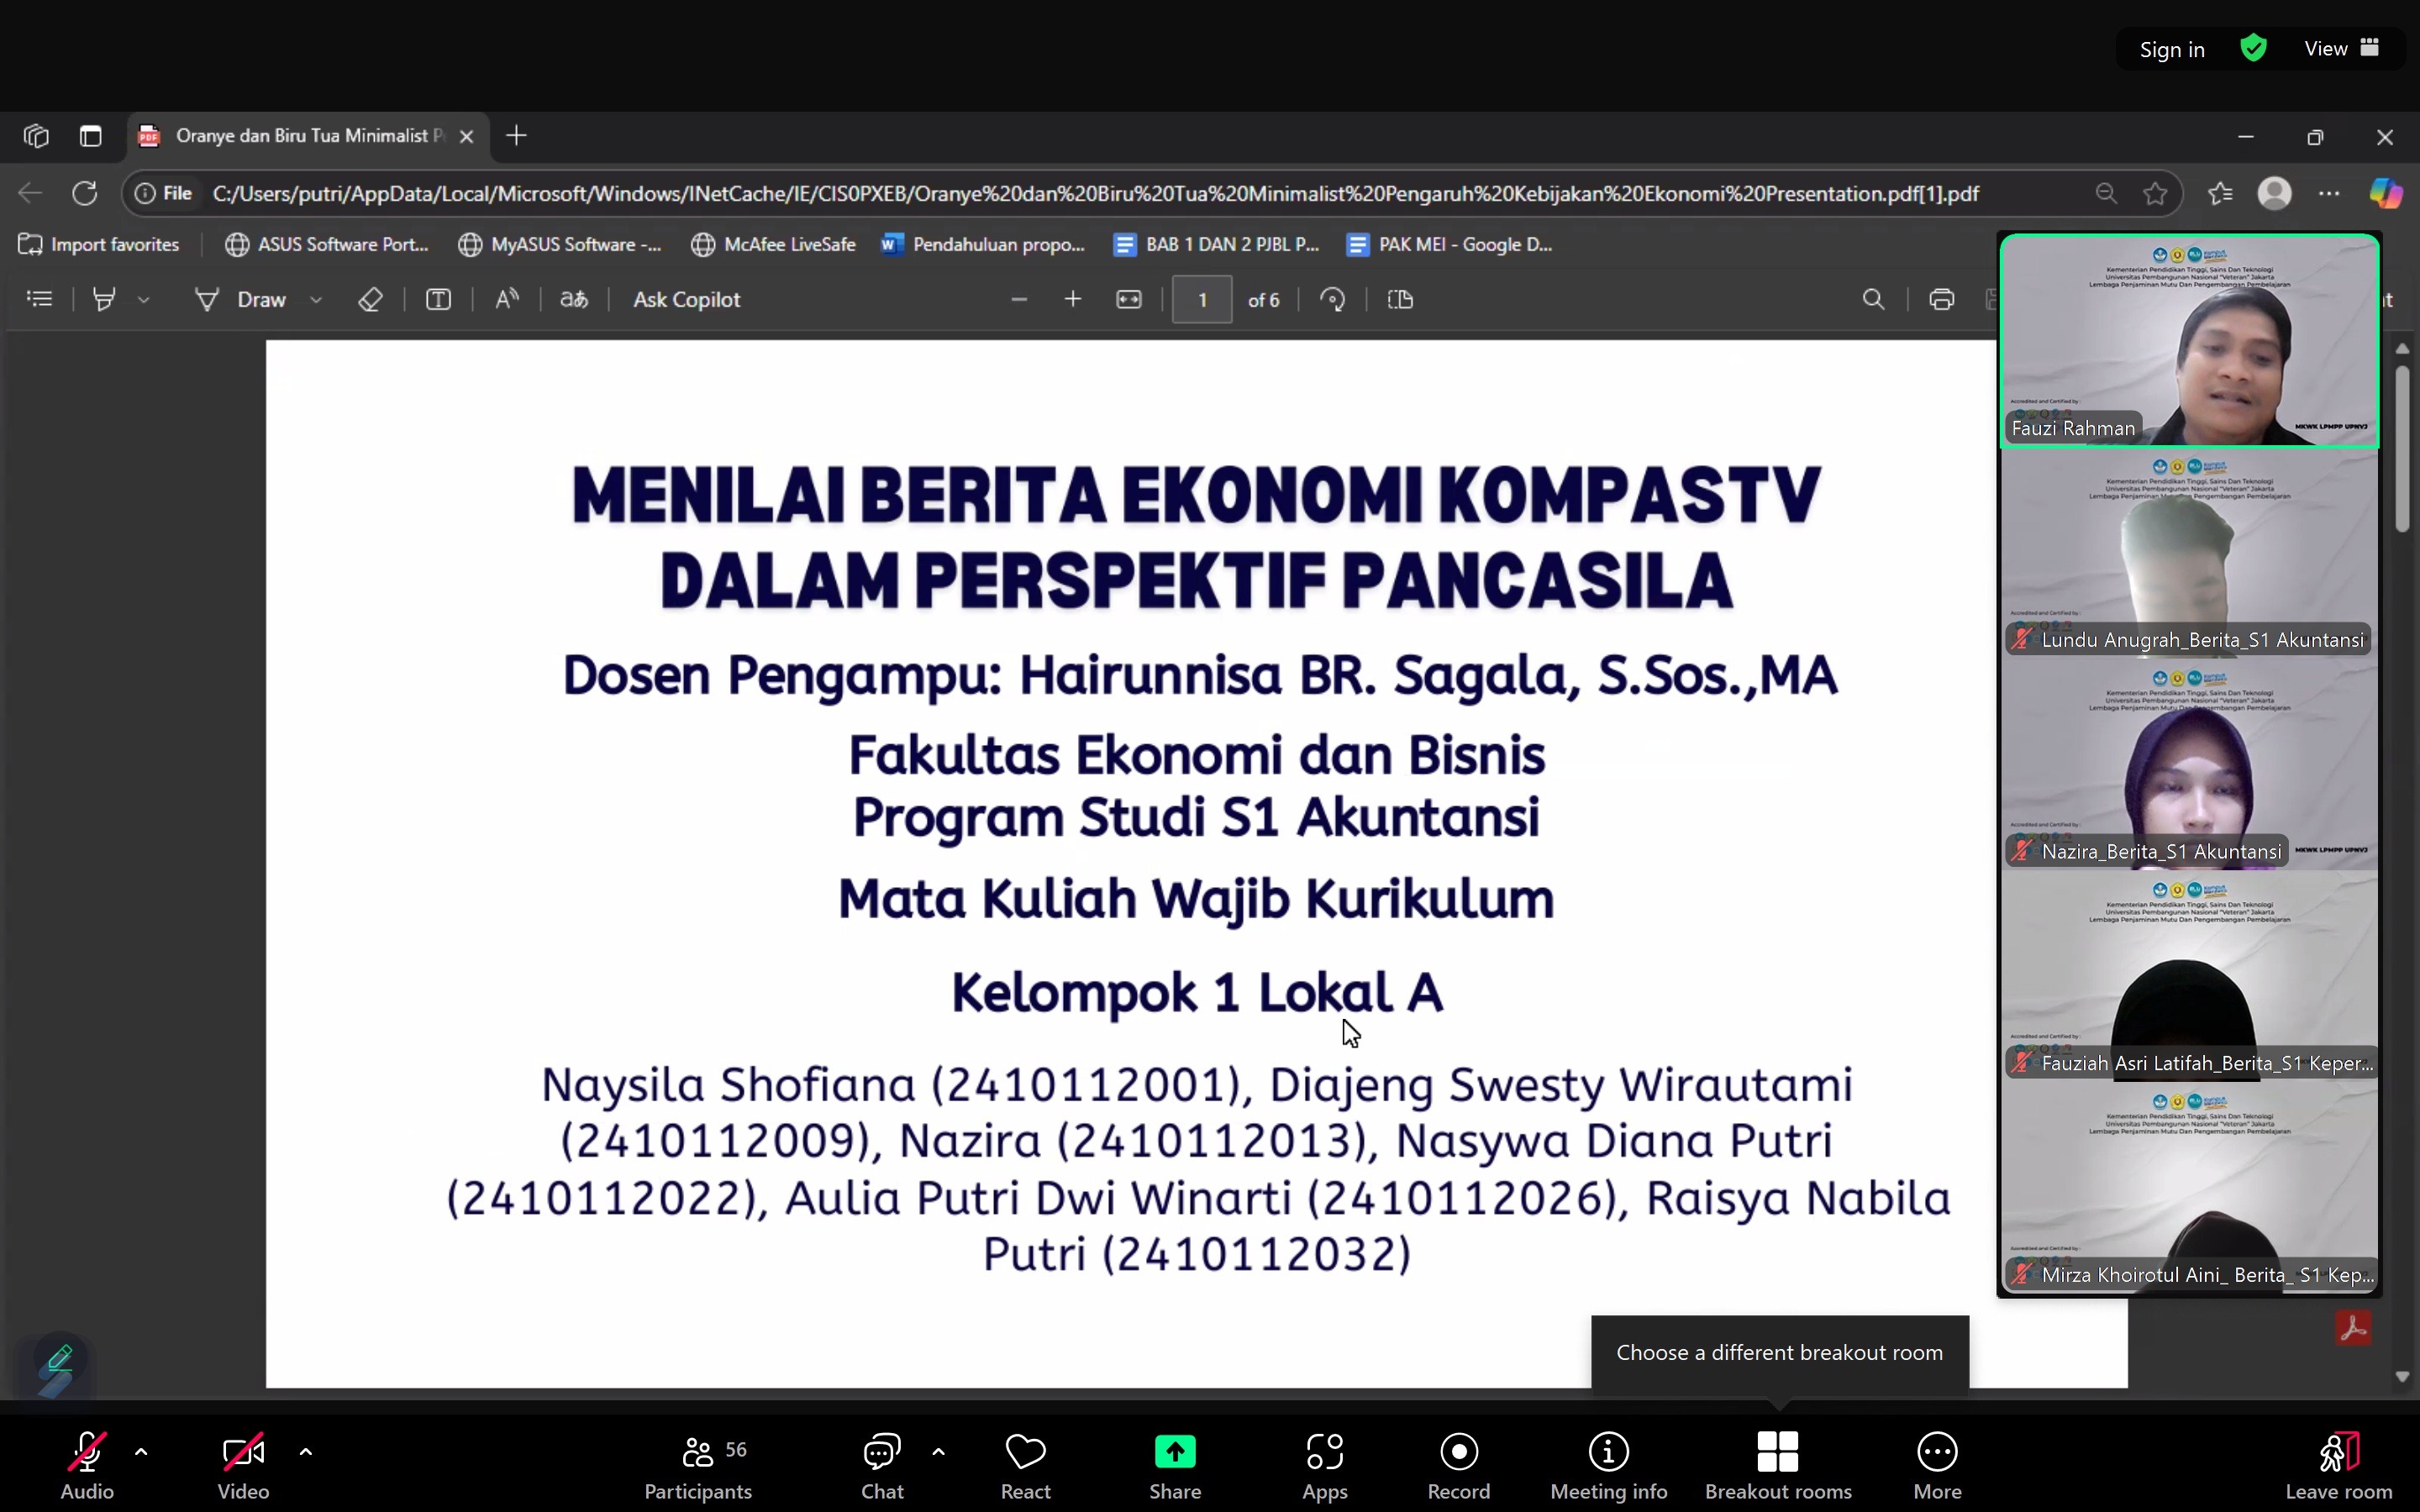The width and height of the screenshot is (2420, 1512).
Task: Expand the video options caret
Action: tap(306, 1452)
